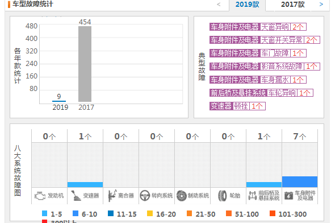Click the 0个 count above 发动机

pyautogui.click(x=49, y=137)
